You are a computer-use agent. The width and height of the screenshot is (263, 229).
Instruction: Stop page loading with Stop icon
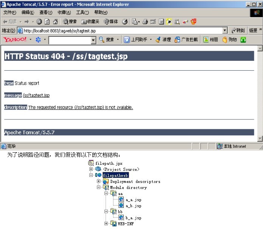point(39,22)
